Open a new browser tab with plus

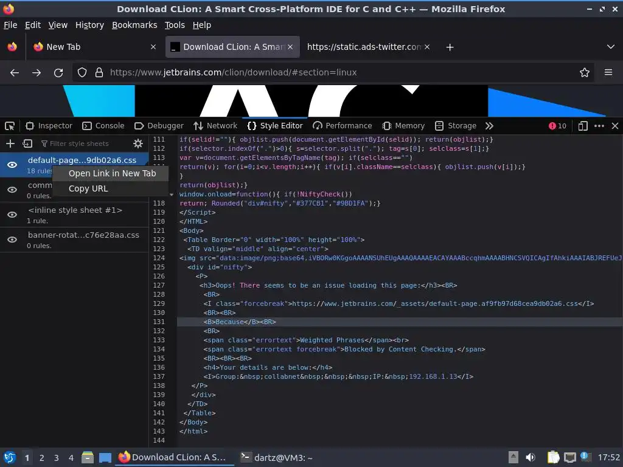pyautogui.click(x=450, y=47)
